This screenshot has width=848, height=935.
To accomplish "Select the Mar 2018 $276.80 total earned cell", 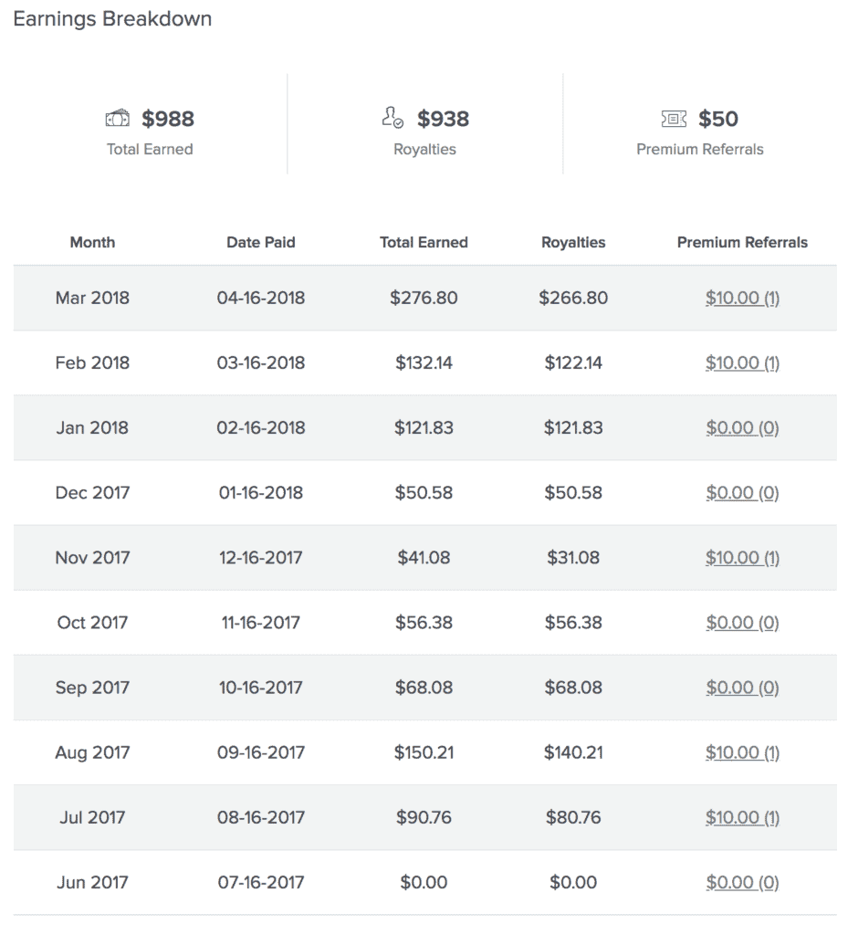I will [x=424, y=298].
